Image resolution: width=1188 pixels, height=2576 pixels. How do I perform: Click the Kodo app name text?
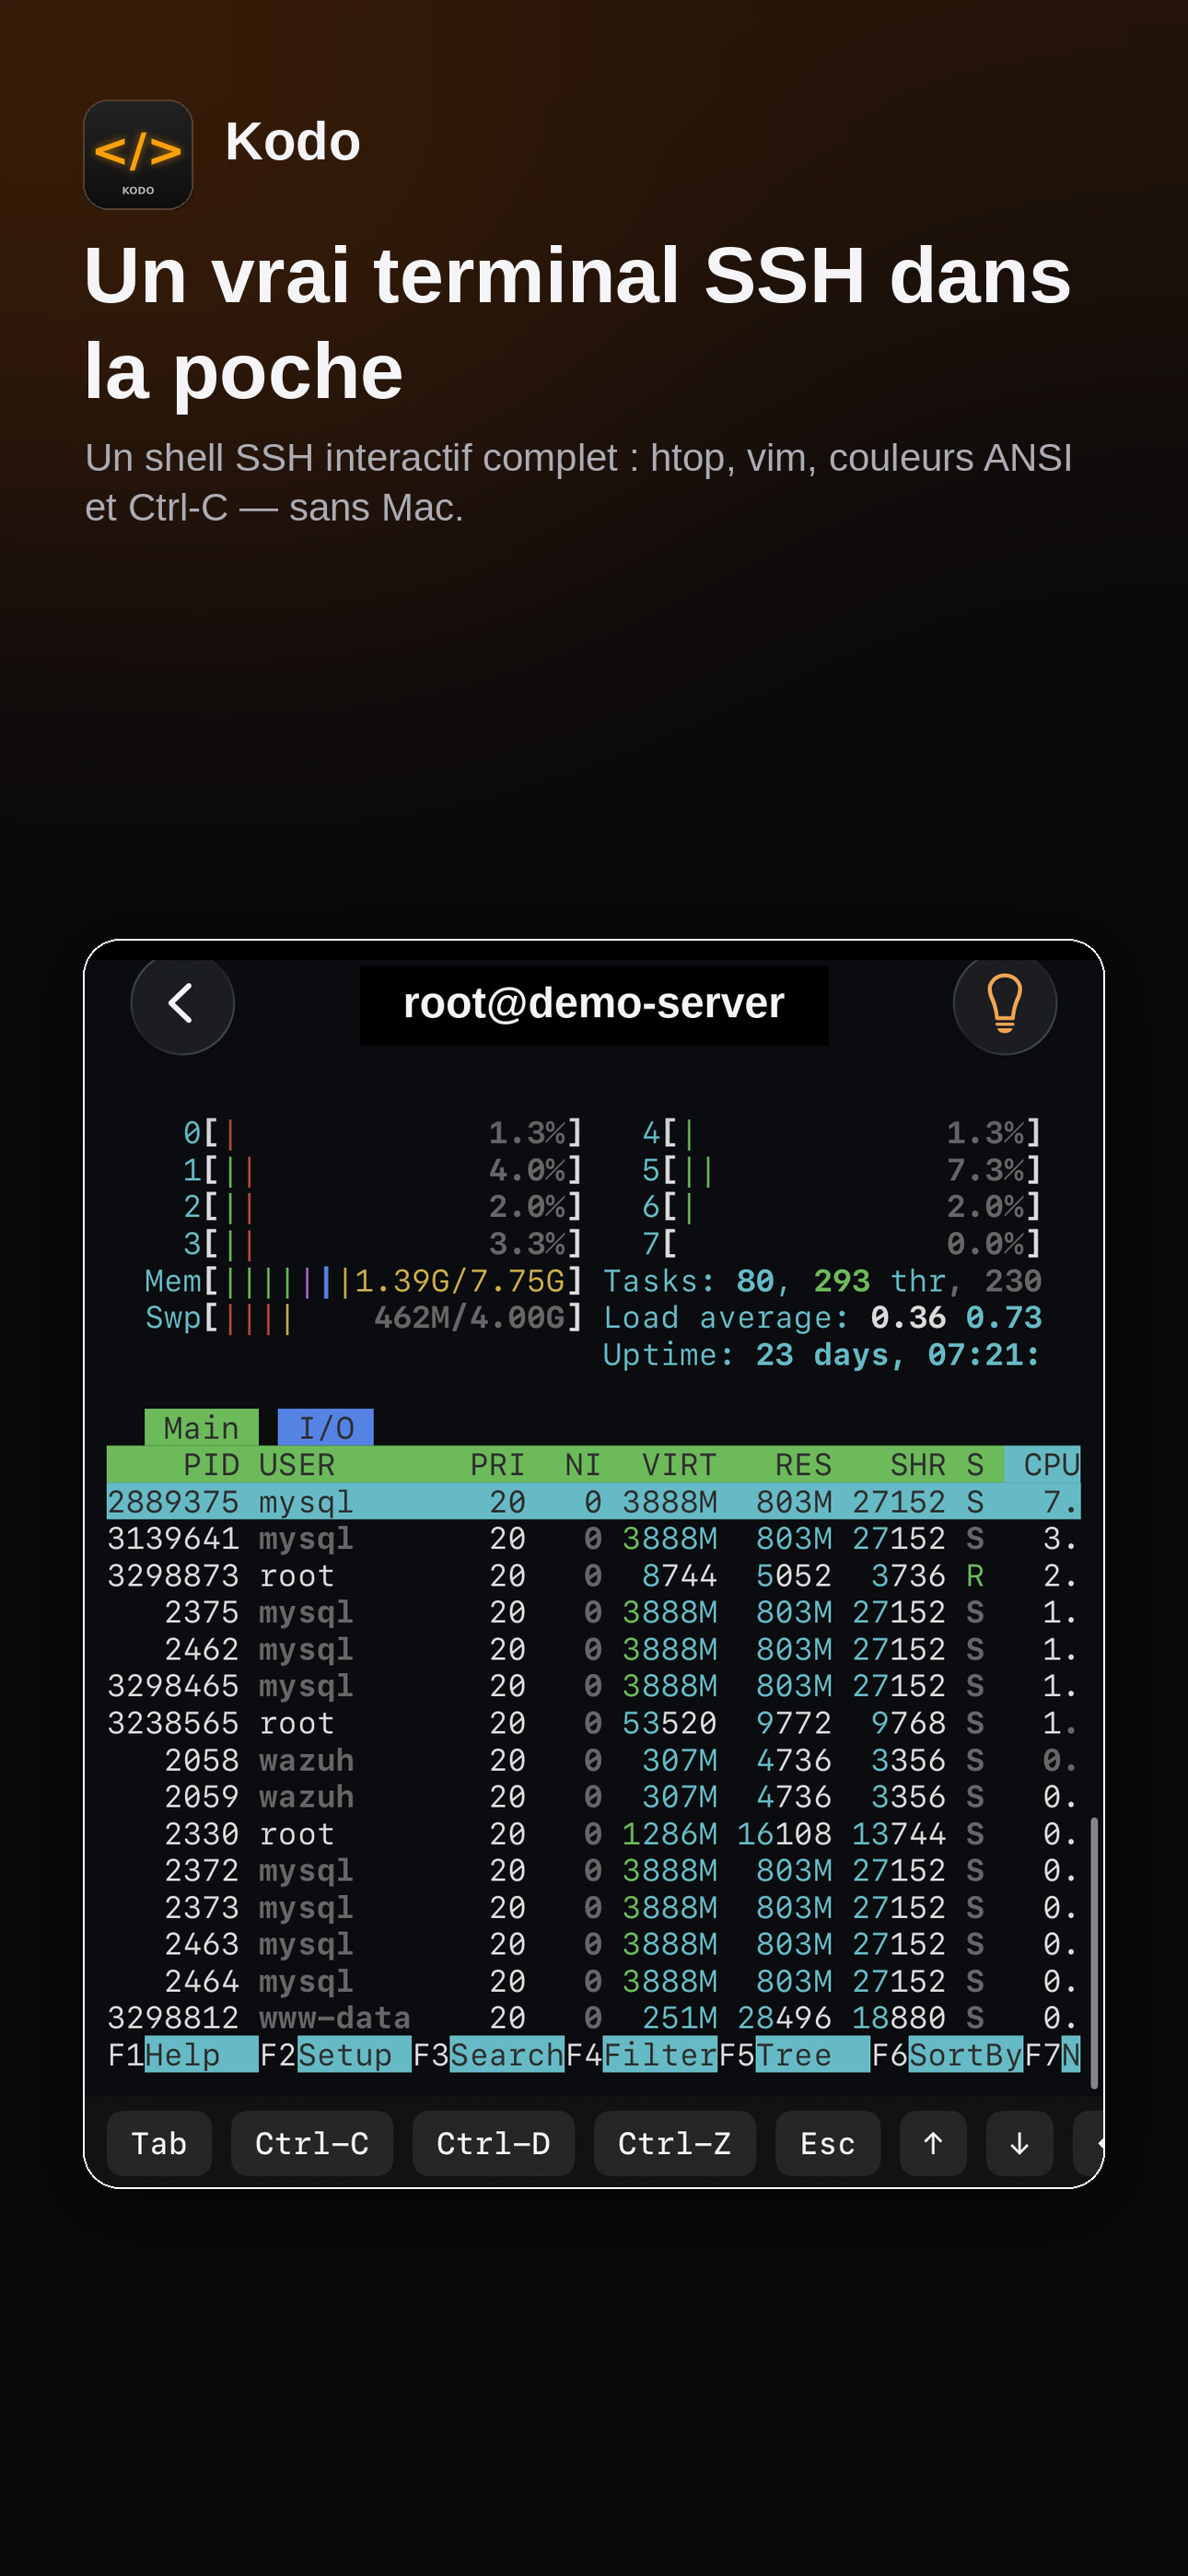point(293,141)
